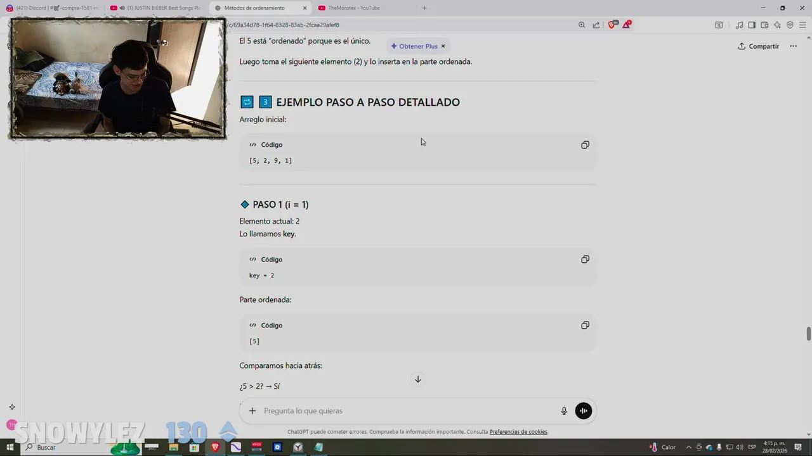812x456 pixels.
Task: Open the volume speaker tray icon
Action: [740, 447]
